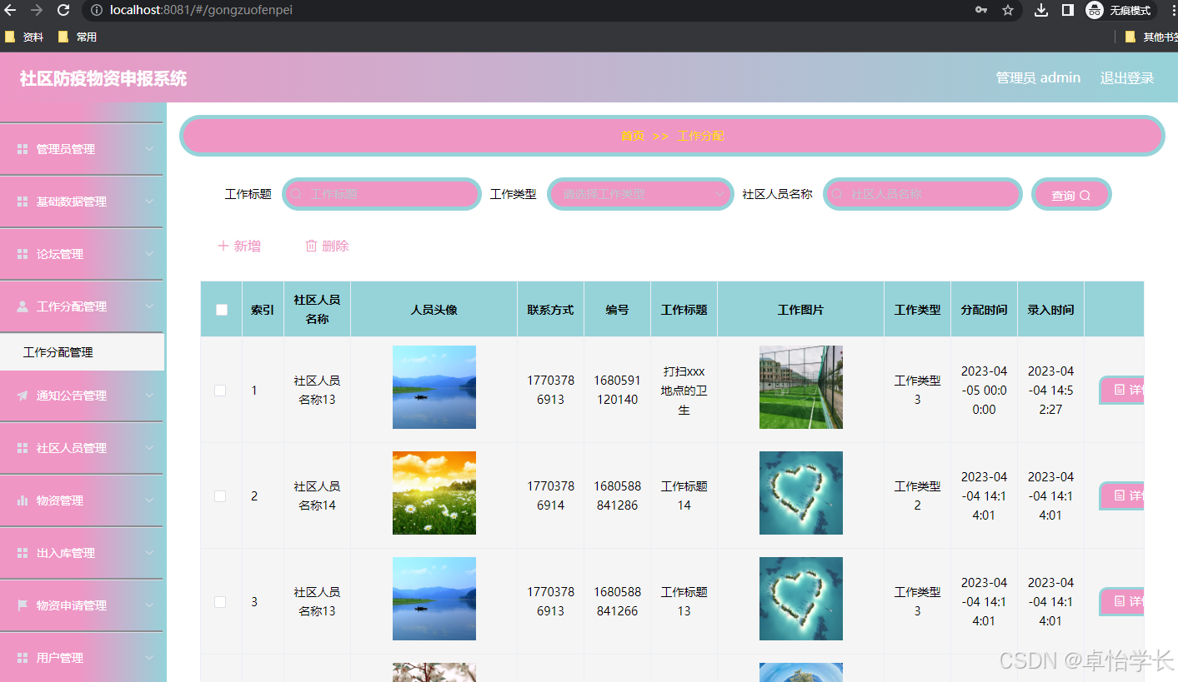Viewport: 1178px width, 682px height.
Task: Click the browser back arrow
Action: (10, 10)
